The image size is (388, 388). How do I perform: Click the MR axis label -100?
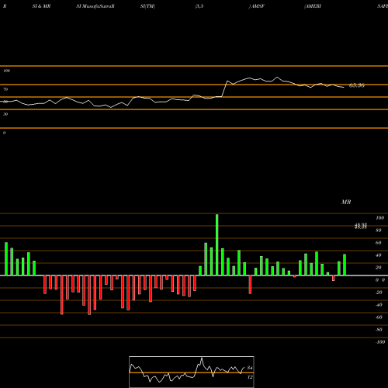pyautogui.click(x=380, y=342)
